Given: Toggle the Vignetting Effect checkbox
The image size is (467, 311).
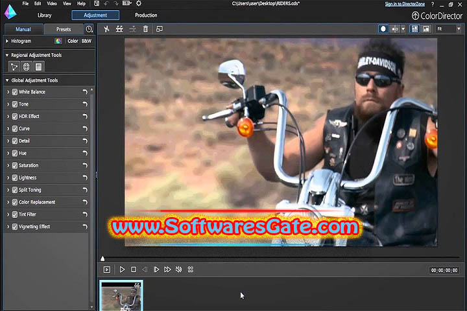Looking at the screenshot, I should point(15,227).
